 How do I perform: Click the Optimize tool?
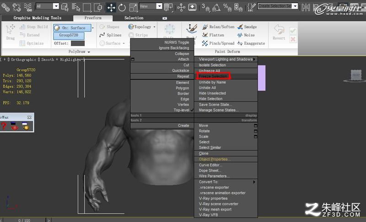(x=32, y=43)
